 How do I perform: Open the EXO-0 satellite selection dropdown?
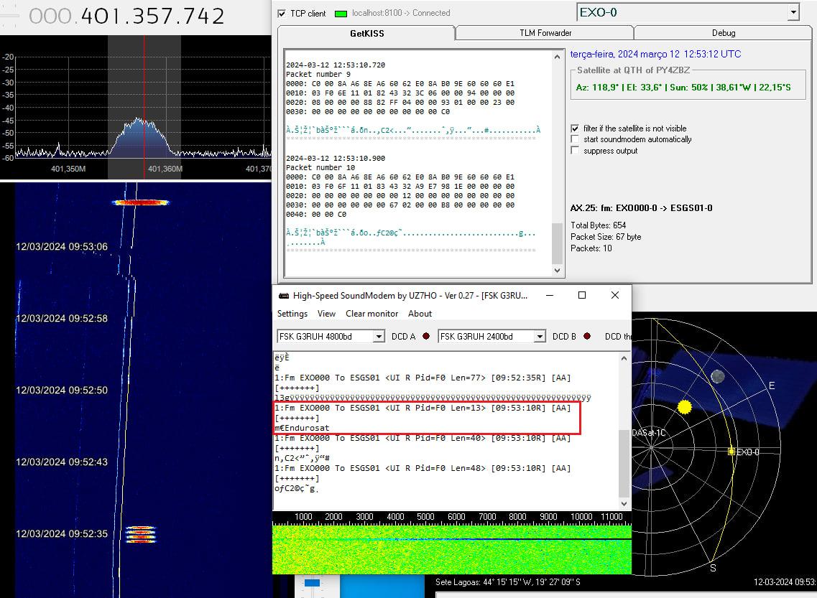tap(793, 12)
